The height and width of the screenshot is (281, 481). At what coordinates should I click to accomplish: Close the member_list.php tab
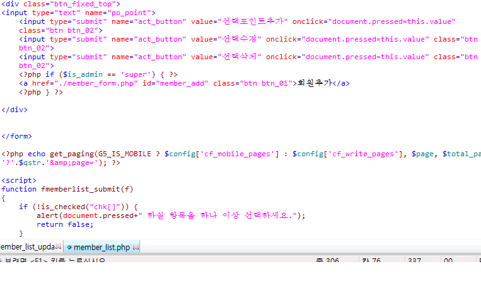136,248
